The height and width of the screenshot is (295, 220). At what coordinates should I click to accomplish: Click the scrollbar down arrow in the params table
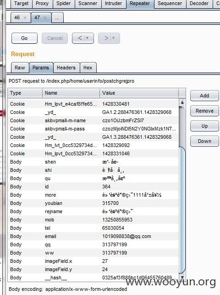[182, 277]
